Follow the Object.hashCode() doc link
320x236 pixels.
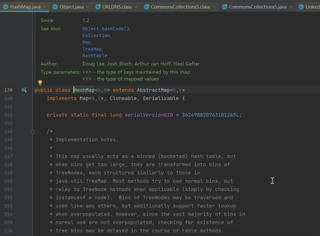click(x=106, y=29)
